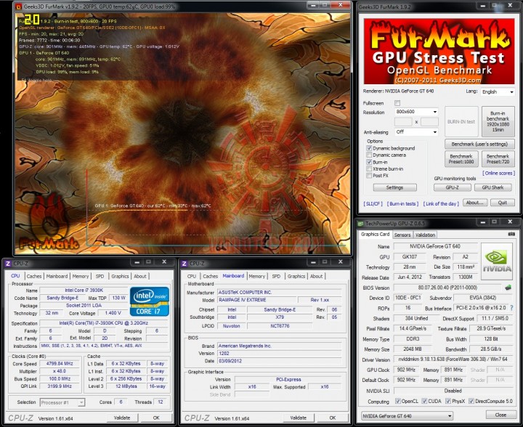This screenshot has height=427, width=523.
Task: Click the GPU-Z BIOS save chip icon
Action: (x=508, y=288)
